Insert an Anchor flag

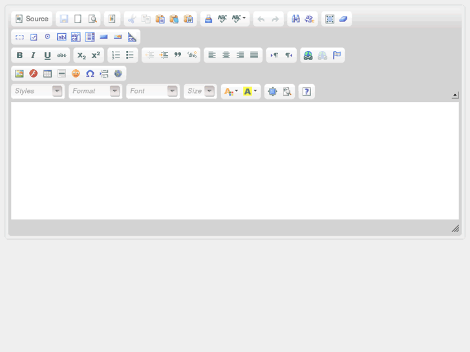[x=337, y=56]
